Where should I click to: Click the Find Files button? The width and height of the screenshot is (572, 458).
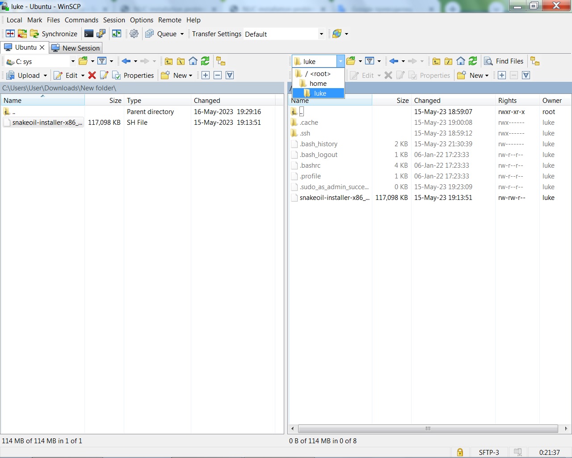click(x=504, y=61)
